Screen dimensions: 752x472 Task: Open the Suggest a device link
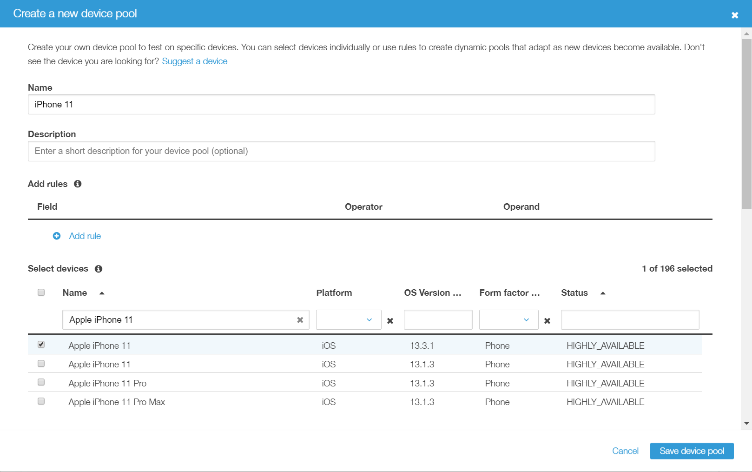[x=194, y=61]
